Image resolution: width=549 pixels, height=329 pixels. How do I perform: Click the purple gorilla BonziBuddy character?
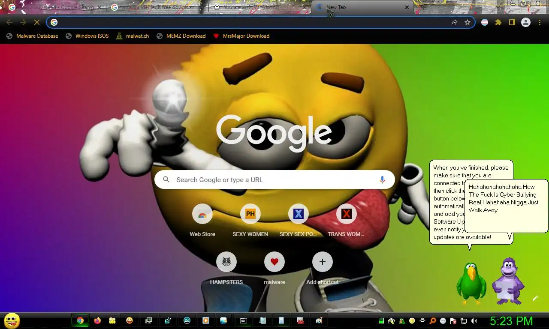[x=508, y=281]
